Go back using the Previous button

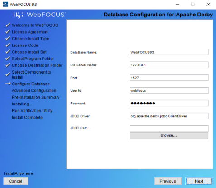(x=168, y=181)
